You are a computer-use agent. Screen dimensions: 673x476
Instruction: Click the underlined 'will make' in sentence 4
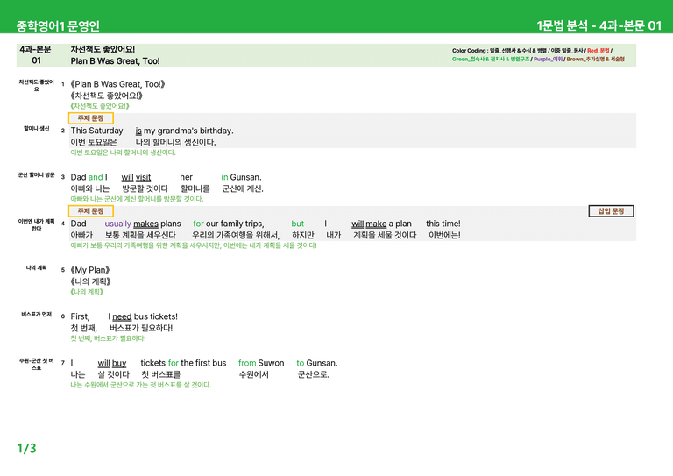[x=369, y=224]
